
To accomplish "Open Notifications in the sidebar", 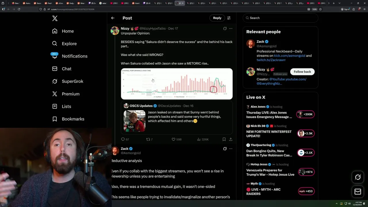I will click(70, 56).
